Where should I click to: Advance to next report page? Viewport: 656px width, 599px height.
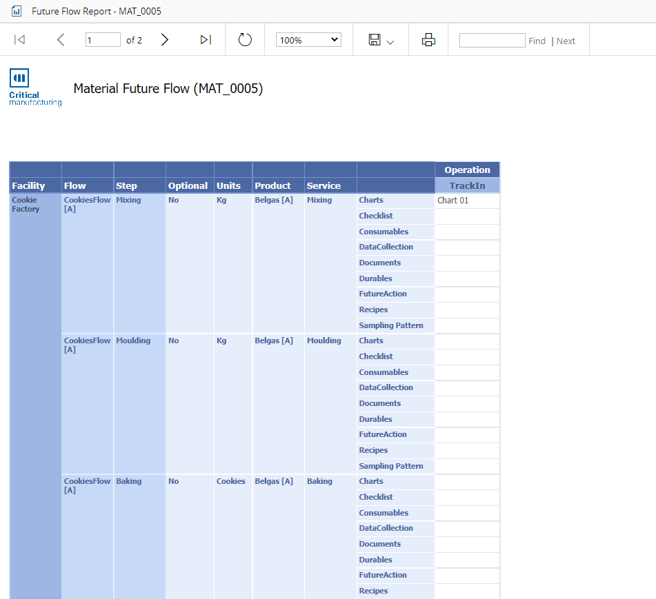pyautogui.click(x=164, y=40)
